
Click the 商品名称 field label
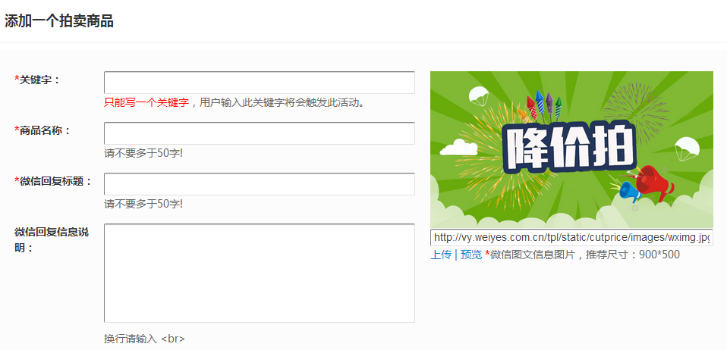tap(42, 130)
